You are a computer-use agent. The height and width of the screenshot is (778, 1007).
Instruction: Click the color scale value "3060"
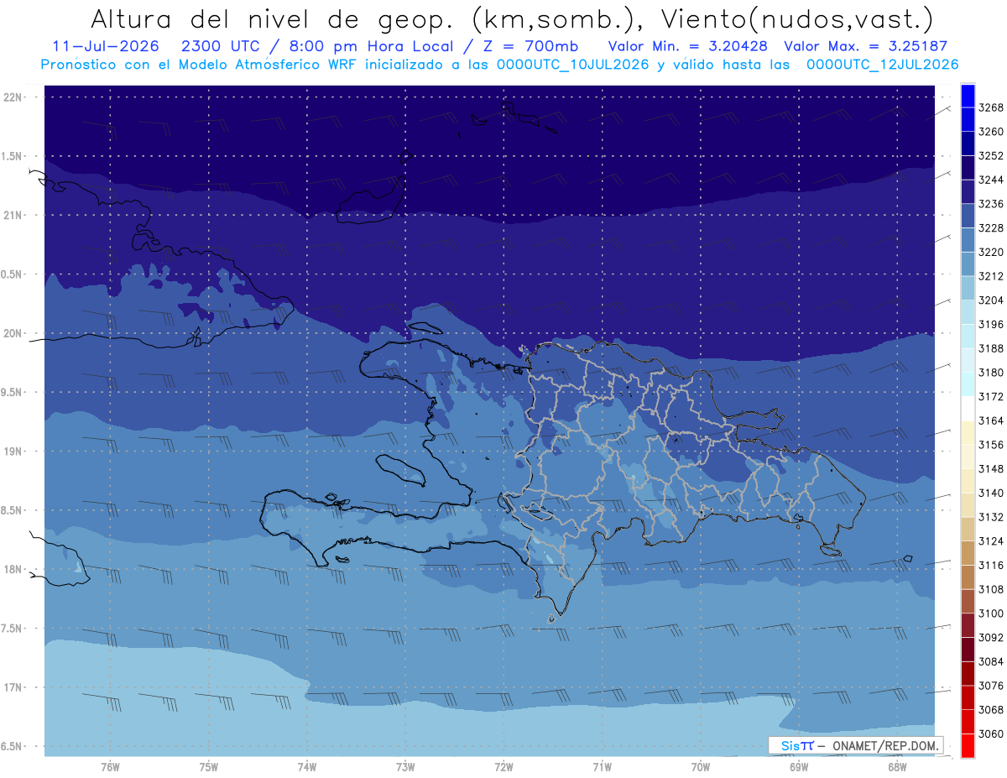pos(991,734)
